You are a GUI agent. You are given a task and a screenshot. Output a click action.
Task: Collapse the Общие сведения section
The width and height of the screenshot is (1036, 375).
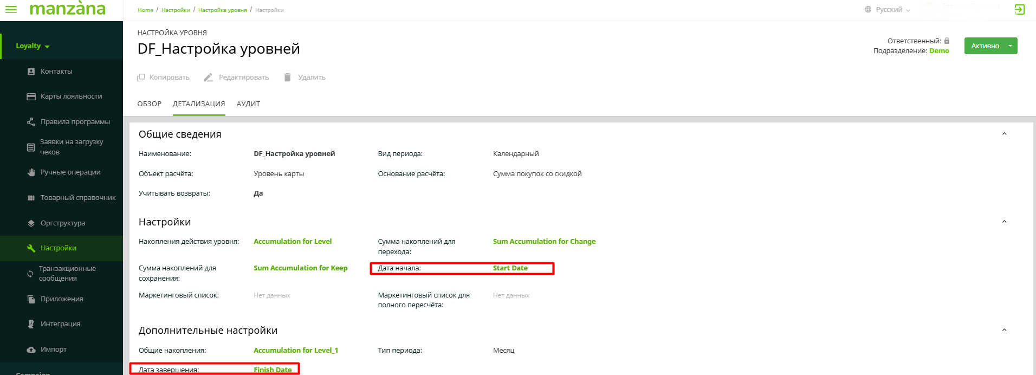click(x=1004, y=134)
